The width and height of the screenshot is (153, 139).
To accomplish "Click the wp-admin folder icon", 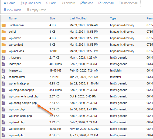I will 4,38.
